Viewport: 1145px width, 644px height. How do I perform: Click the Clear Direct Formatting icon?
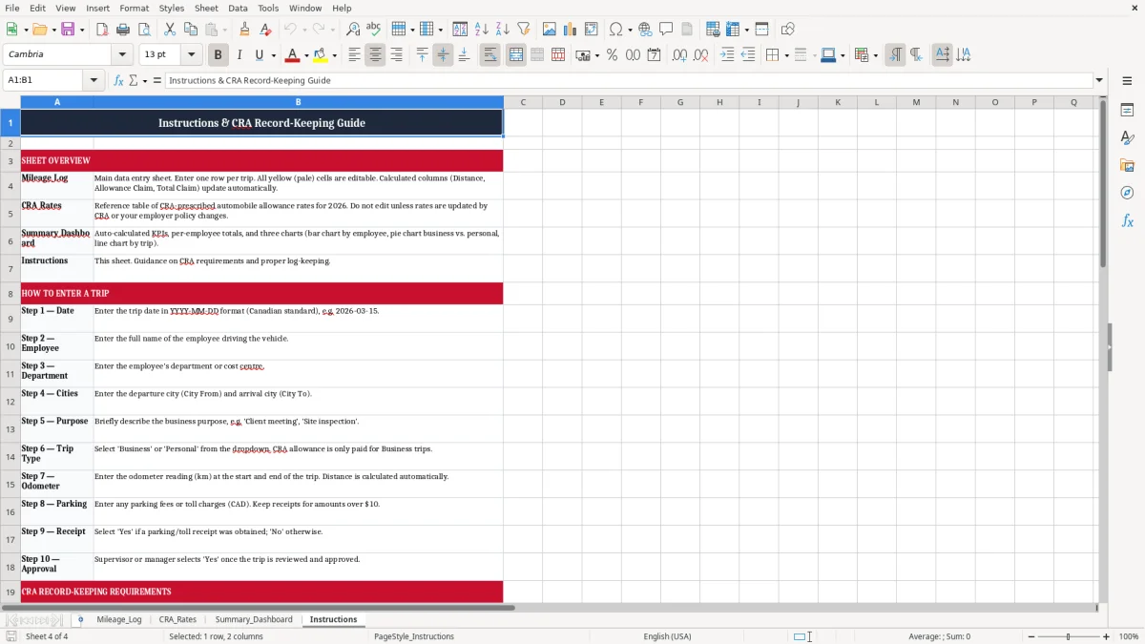click(265, 30)
